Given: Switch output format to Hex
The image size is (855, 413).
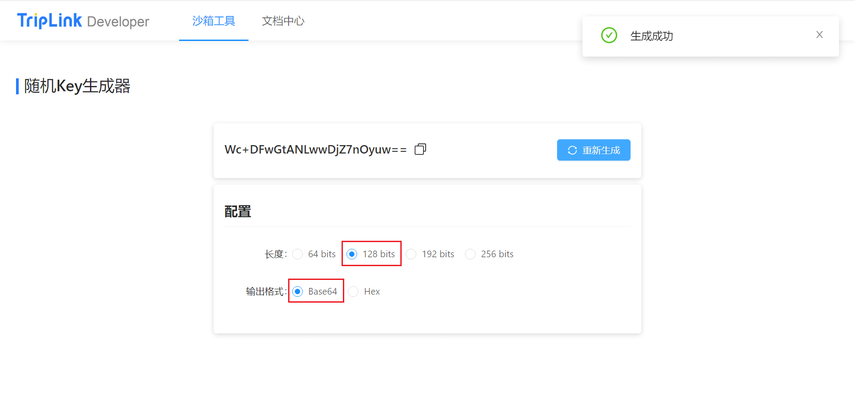Looking at the screenshot, I should (353, 292).
